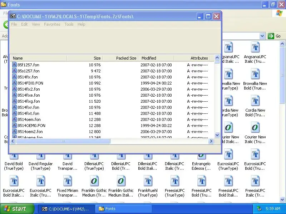Open the Windows start menu

pos(17,209)
